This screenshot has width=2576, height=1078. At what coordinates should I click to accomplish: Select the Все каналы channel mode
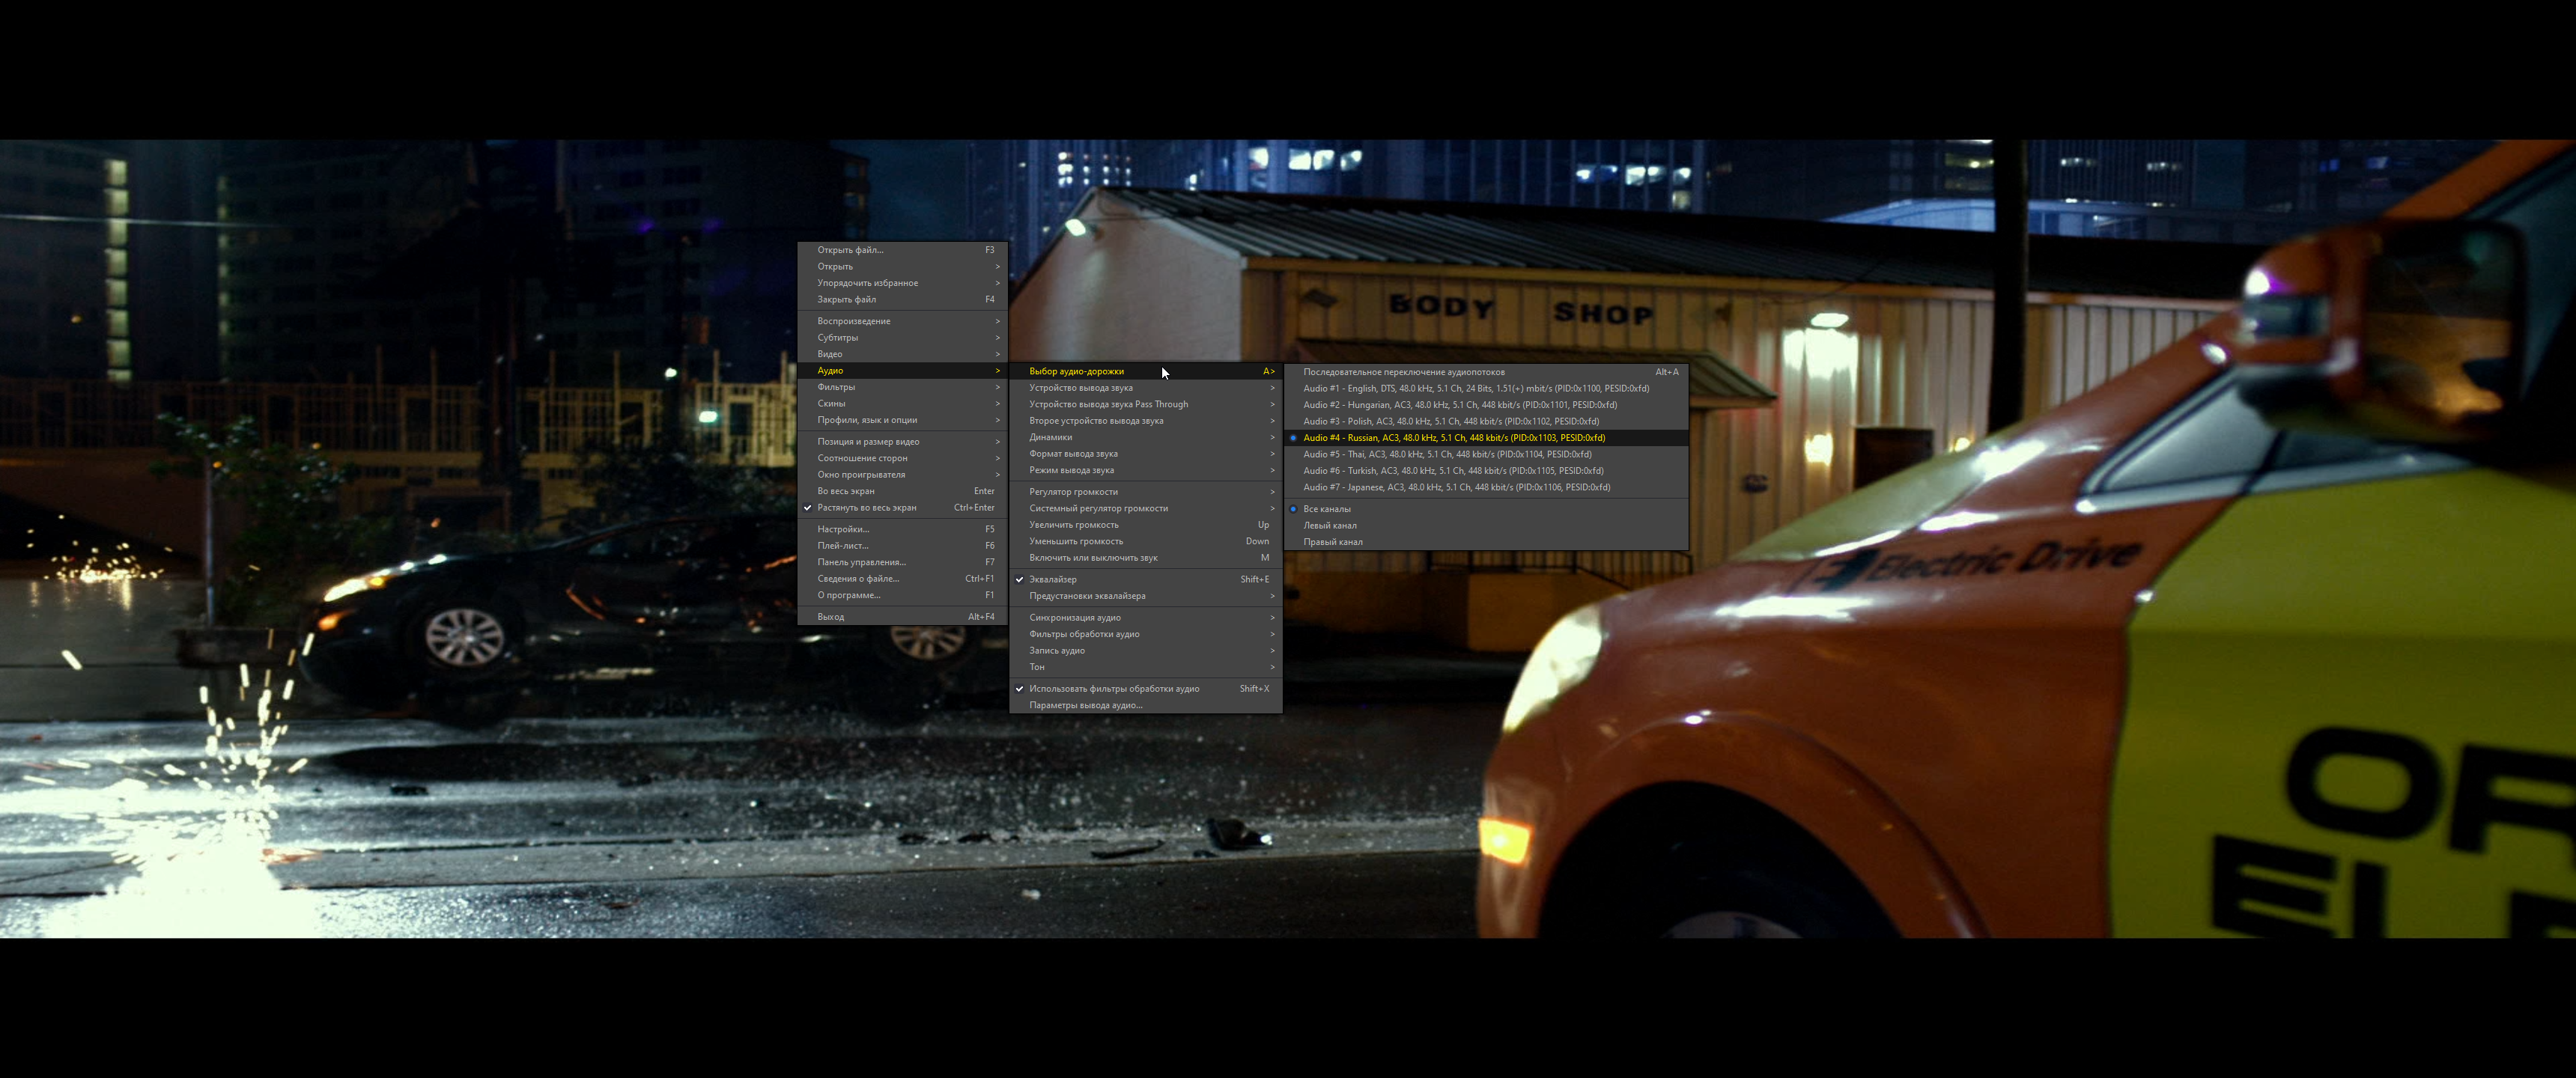[1328, 508]
